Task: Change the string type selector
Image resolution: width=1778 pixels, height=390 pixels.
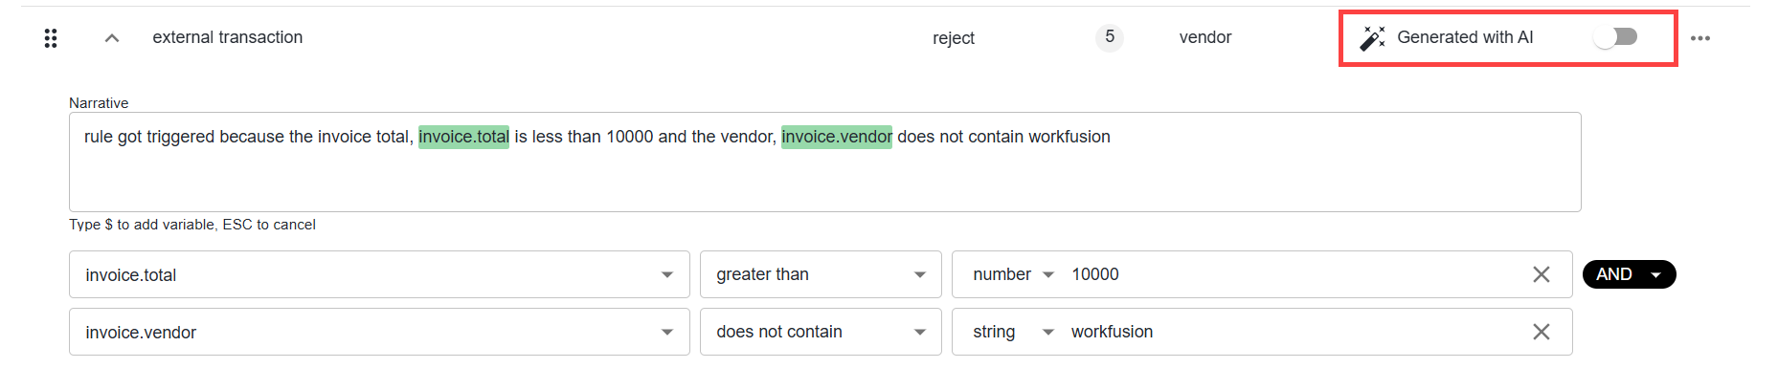Action: click(x=1013, y=333)
